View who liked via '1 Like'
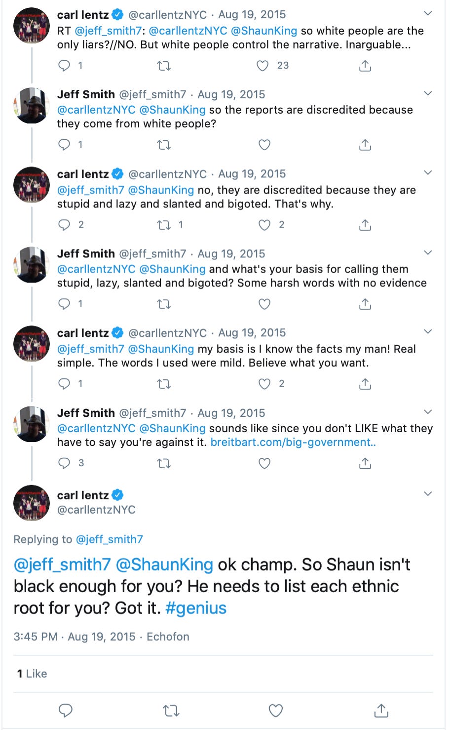 [x=32, y=674]
